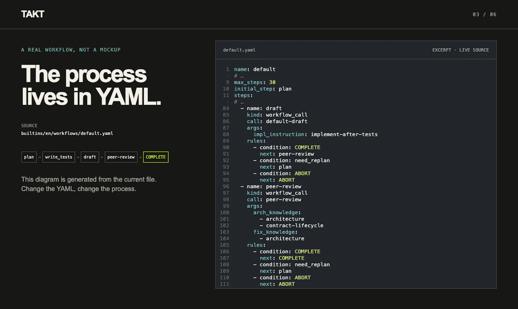Click code line 87 "args:"
The image size is (518, 309).
coord(255,128)
